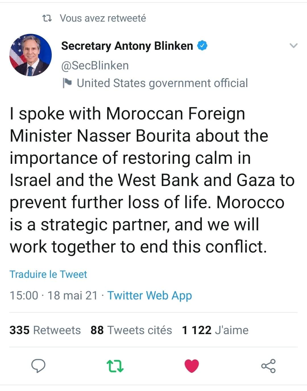Open the tweet options chevron menu
The image size is (307, 391).
293,45
